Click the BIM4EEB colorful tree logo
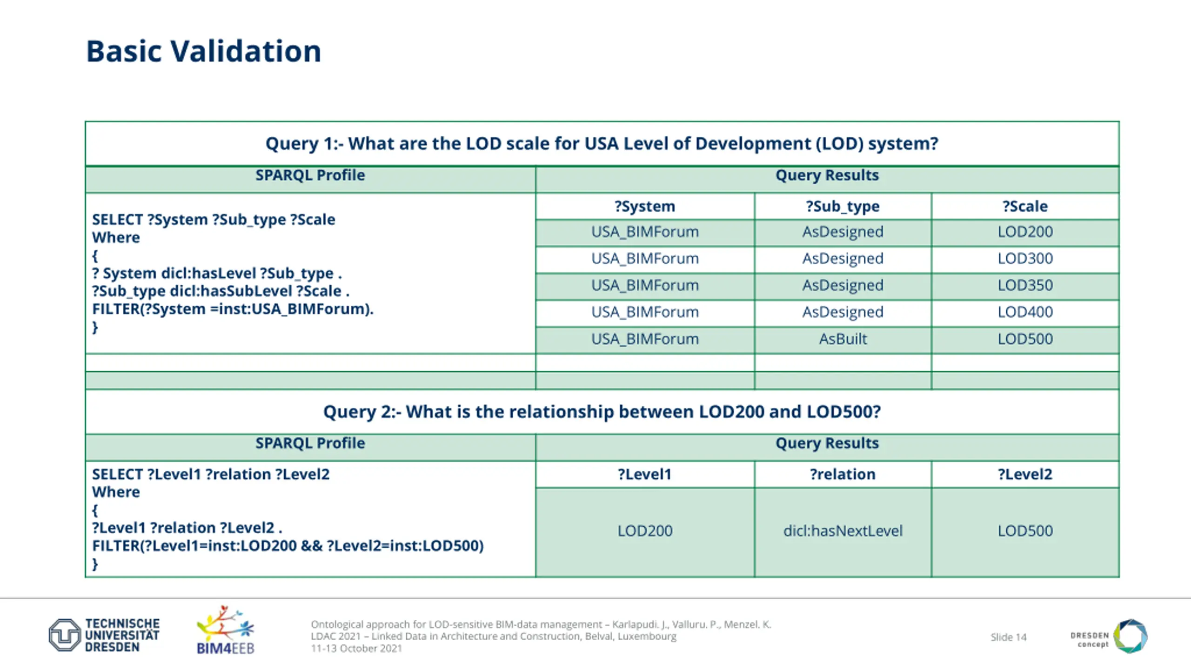Viewport: 1191px width, 670px height. [226, 623]
